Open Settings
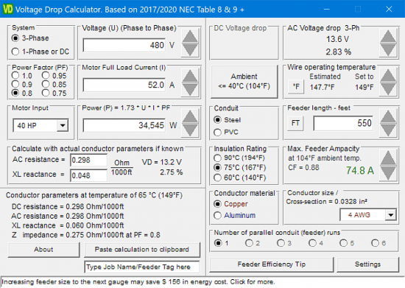Image resolution: width=405 pixels, height=288 pixels. (367, 264)
